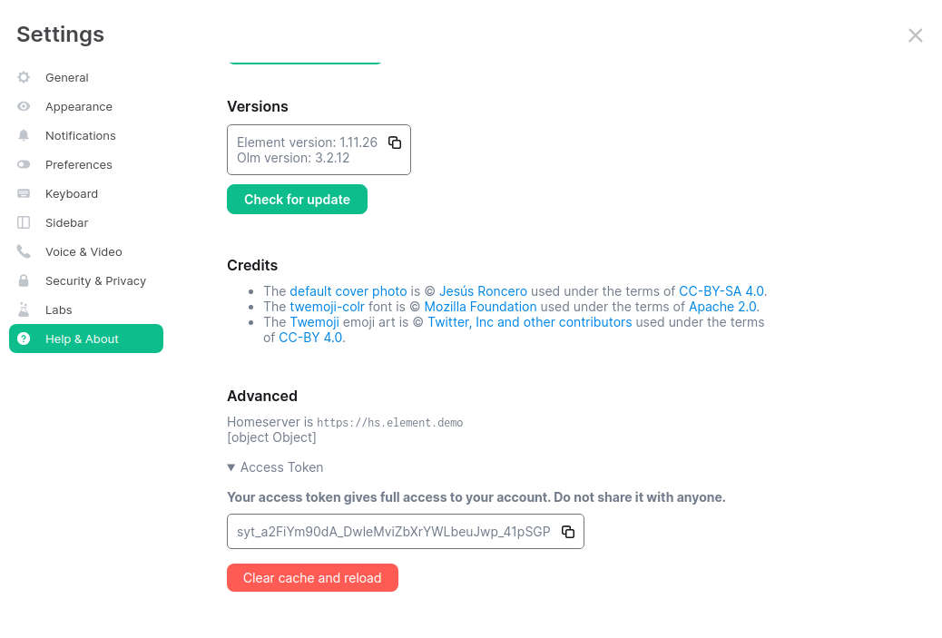Open the Sidebar settings tab

coord(66,223)
